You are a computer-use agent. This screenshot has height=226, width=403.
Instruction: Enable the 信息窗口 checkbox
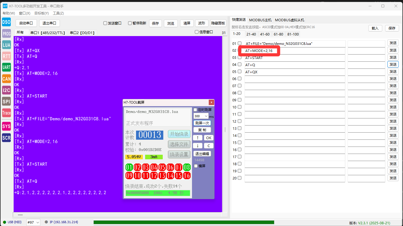[x=197, y=32]
